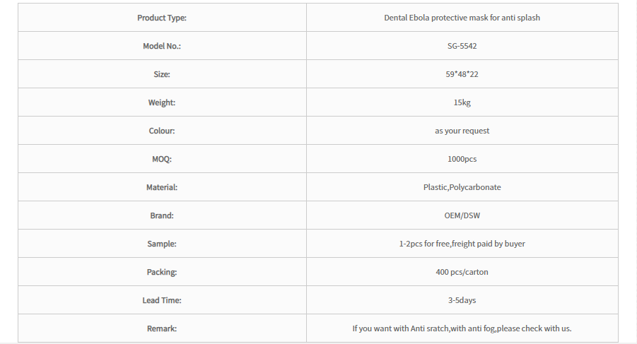Viewport: 637px width, 344px height.
Task: Click the 400 pcs/carton packing value
Action: (462, 272)
